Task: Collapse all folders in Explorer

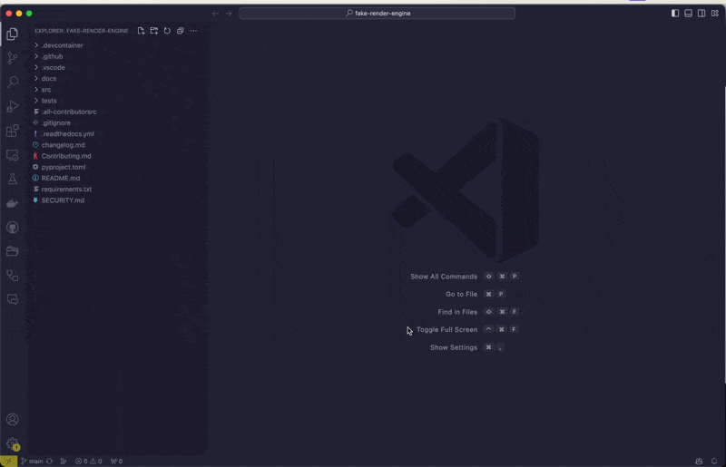Action: pos(180,31)
